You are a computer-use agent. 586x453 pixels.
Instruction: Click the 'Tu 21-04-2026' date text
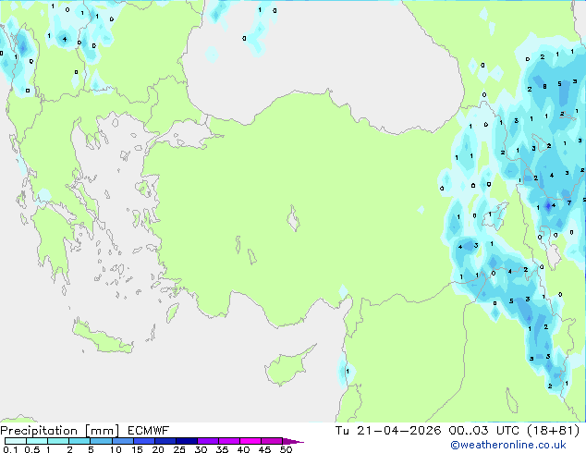click(388, 431)
